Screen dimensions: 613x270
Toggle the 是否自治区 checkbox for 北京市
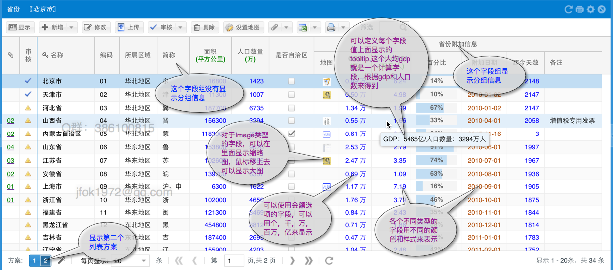(291, 81)
